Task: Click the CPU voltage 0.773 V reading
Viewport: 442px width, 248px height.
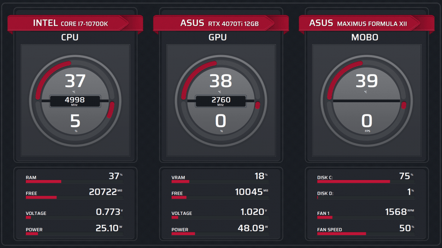Action: click(x=107, y=211)
